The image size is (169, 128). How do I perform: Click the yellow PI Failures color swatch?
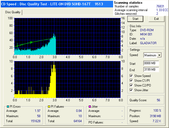49,107
